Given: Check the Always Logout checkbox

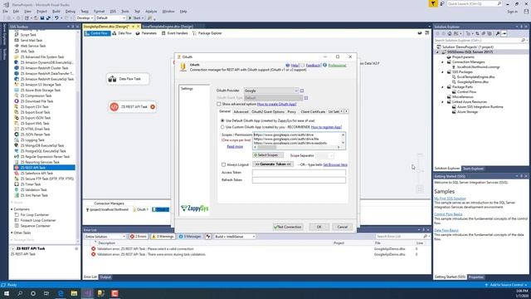Looking at the screenshot, I should pyautogui.click(x=223, y=164).
